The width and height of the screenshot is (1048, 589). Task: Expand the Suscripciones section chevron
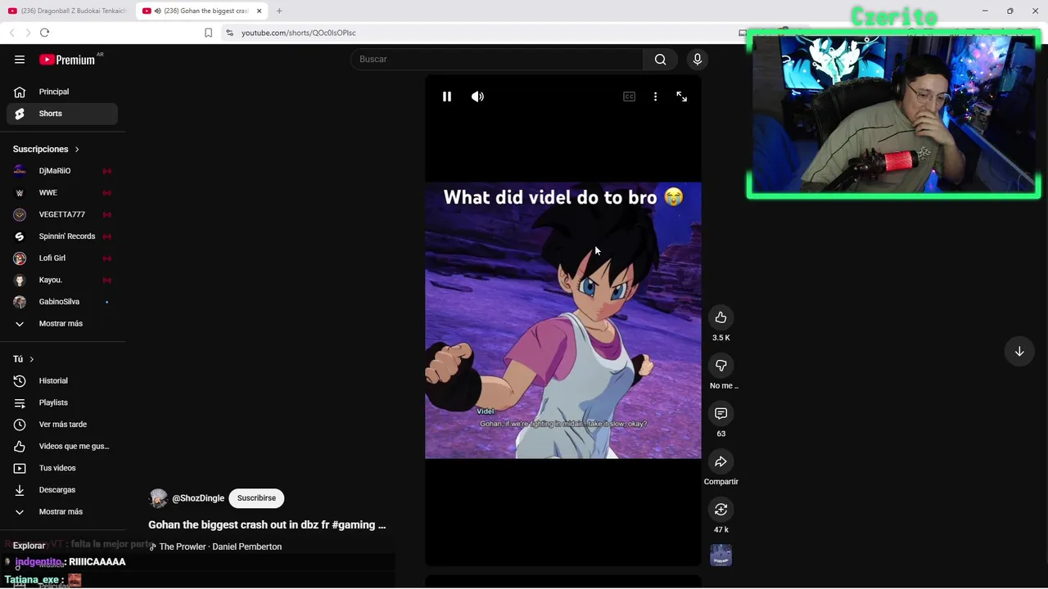77,149
